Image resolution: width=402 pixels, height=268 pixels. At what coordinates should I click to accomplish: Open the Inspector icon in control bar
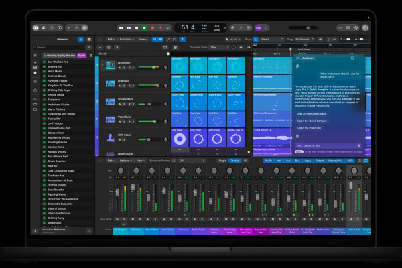(x=44, y=28)
